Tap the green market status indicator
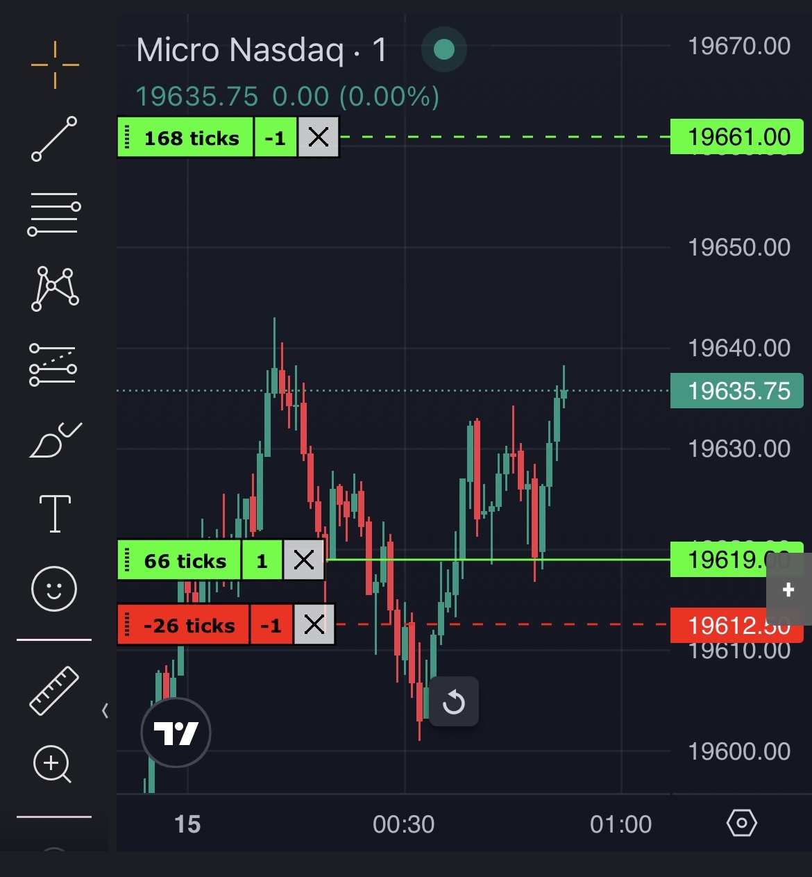812x877 pixels. (x=444, y=49)
